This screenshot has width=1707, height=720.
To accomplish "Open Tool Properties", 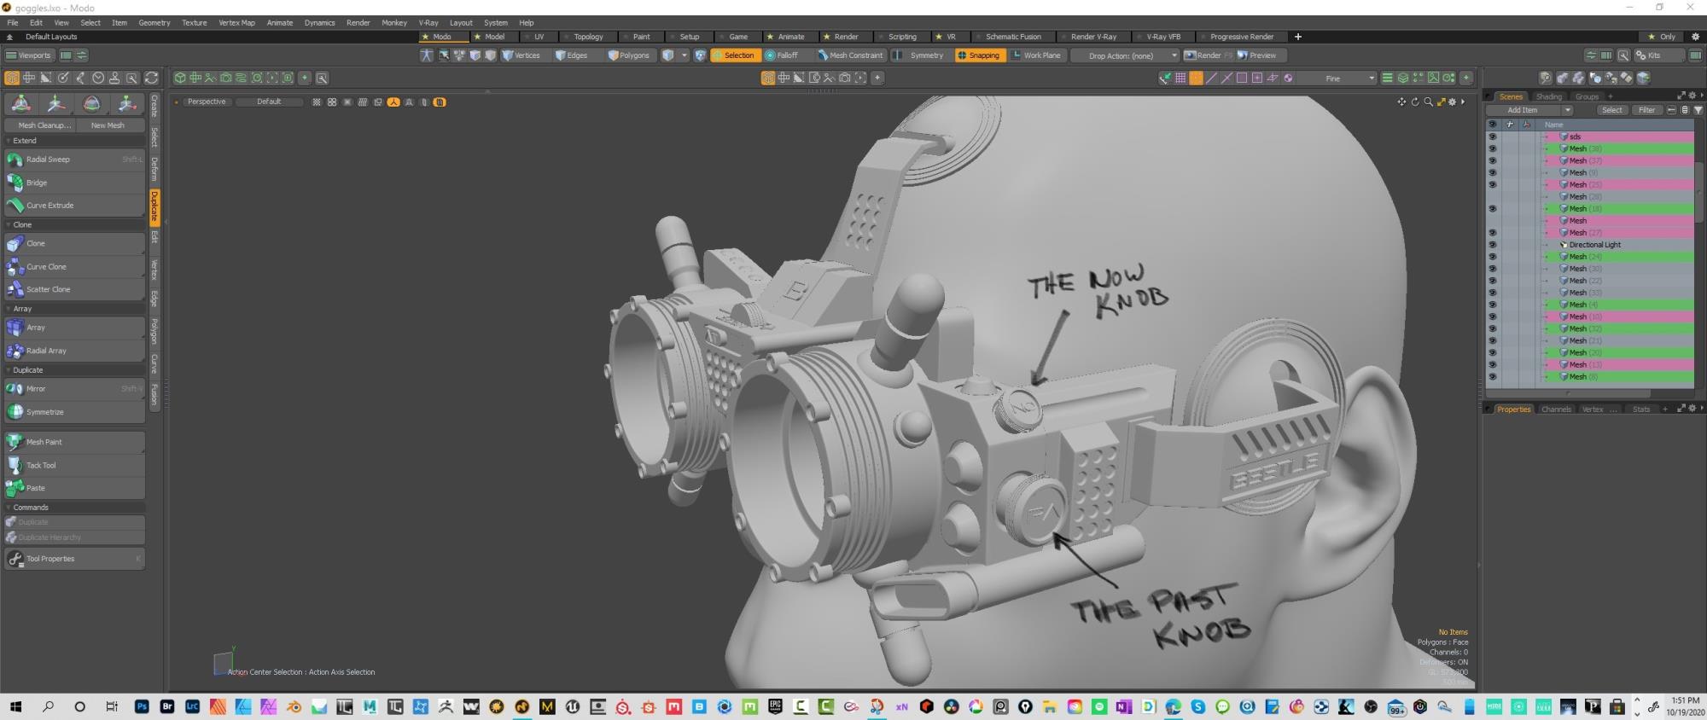I will 74,559.
